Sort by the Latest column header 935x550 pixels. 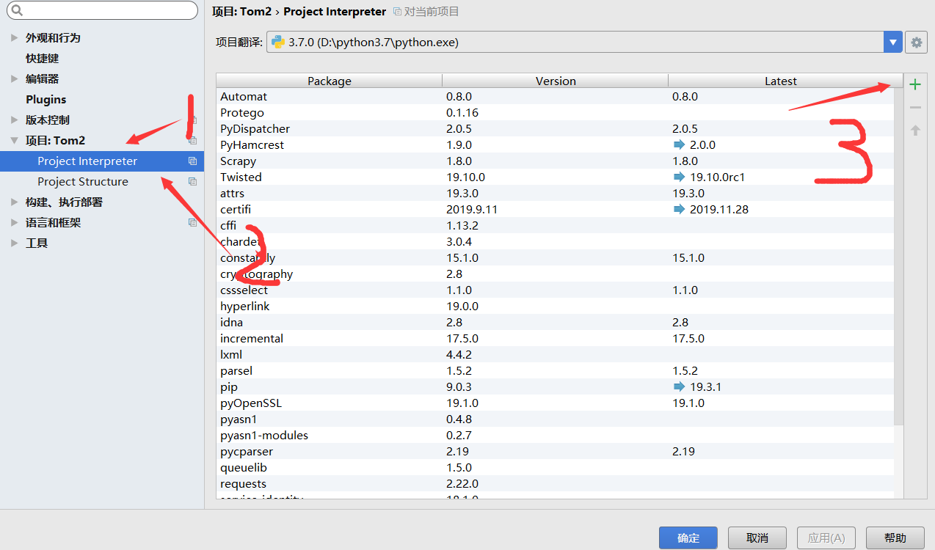(781, 81)
